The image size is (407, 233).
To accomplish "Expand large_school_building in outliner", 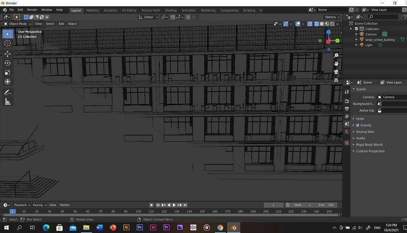I will click(356, 39).
